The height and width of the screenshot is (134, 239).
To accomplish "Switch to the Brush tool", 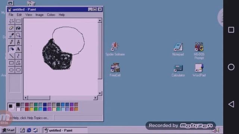I will 18,42.
